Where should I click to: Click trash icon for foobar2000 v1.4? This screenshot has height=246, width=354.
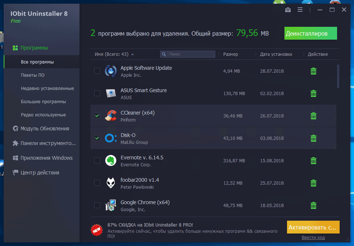(x=314, y=183)
